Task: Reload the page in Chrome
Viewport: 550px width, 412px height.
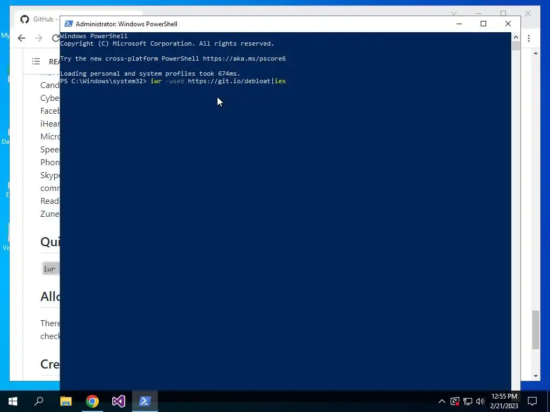Action: [55, 38]
